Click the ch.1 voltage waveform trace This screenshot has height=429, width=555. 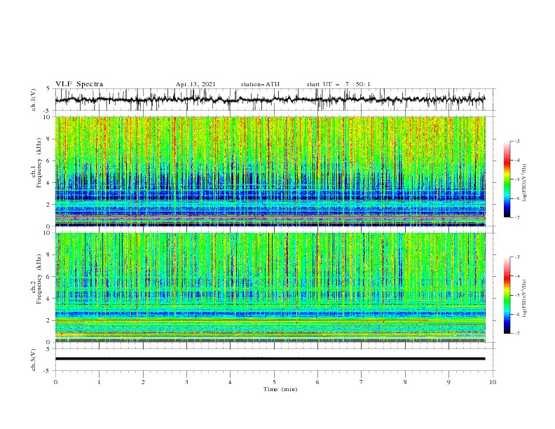(270, 100)
